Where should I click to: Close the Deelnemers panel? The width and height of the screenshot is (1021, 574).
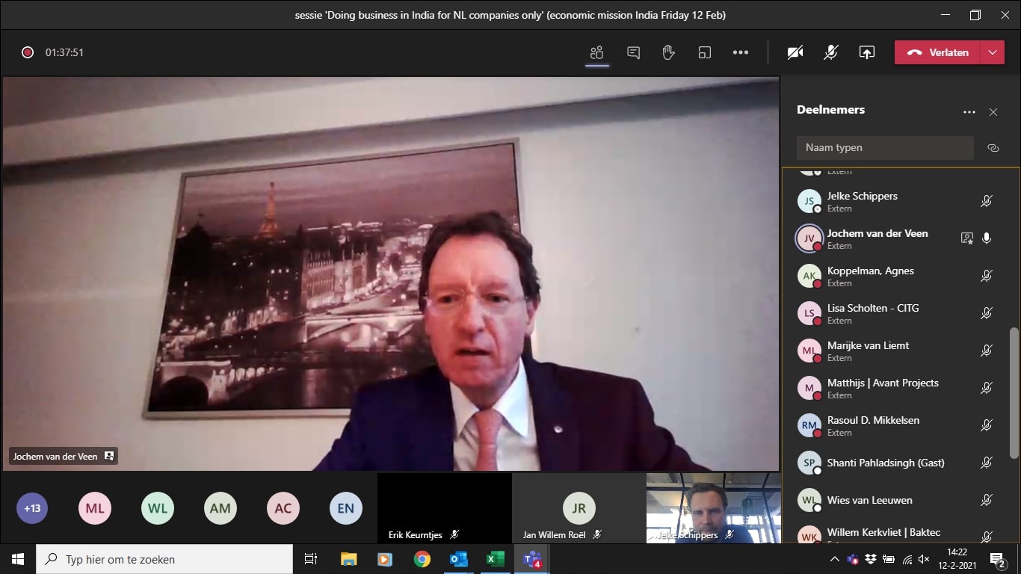click(x=993, y=112)
